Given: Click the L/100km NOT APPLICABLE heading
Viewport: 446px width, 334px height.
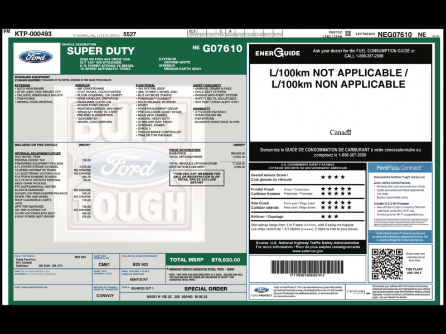Looking at the screenshot, I should (338, 78).
